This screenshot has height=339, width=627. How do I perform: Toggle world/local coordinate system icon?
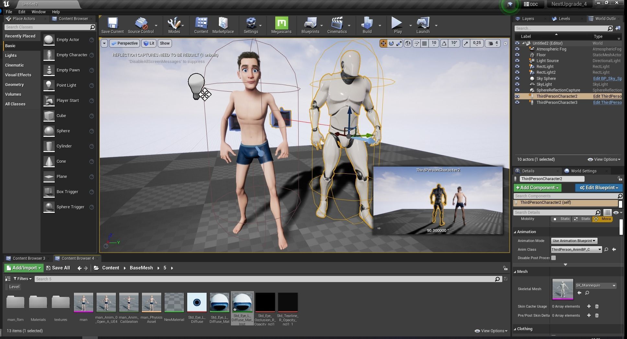click(x=408, y=43)
